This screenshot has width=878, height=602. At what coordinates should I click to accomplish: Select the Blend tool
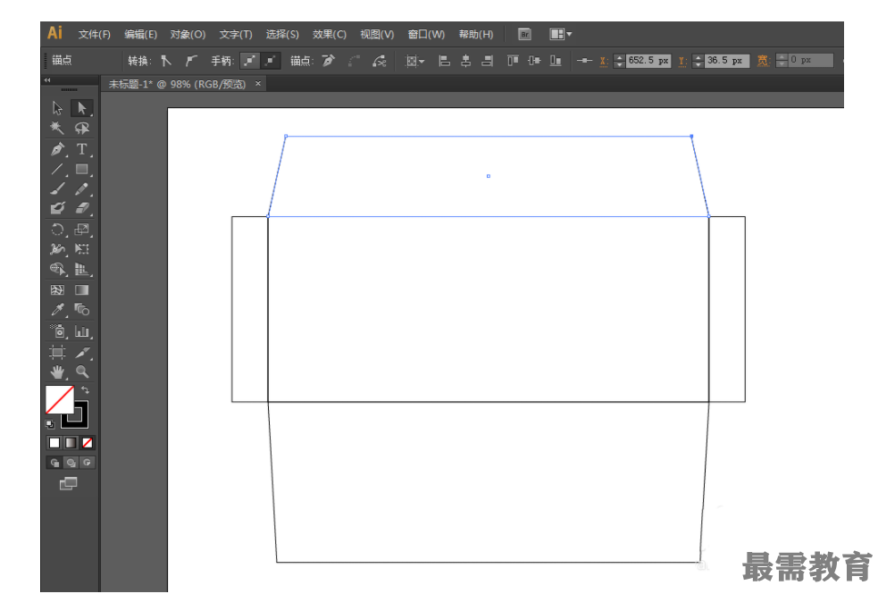pos(82,310)
